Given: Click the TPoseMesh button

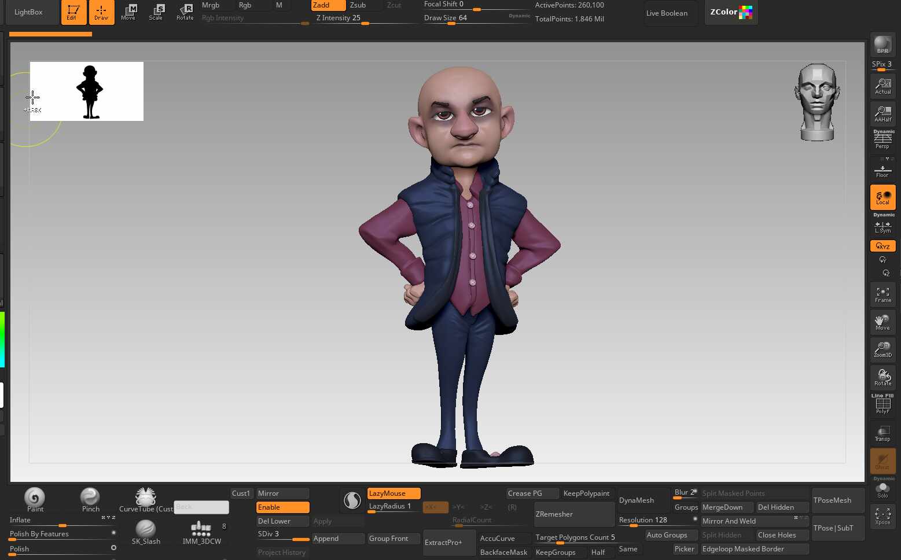Looking at the screenshot, I should pos(838,500).
